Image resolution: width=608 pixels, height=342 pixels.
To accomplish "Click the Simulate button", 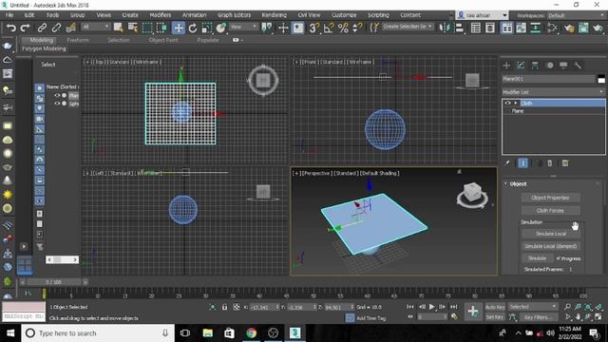I will [x=537, y=258].
